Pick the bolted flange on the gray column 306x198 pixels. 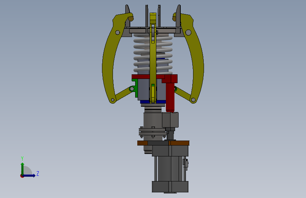[x=152, y=132]
